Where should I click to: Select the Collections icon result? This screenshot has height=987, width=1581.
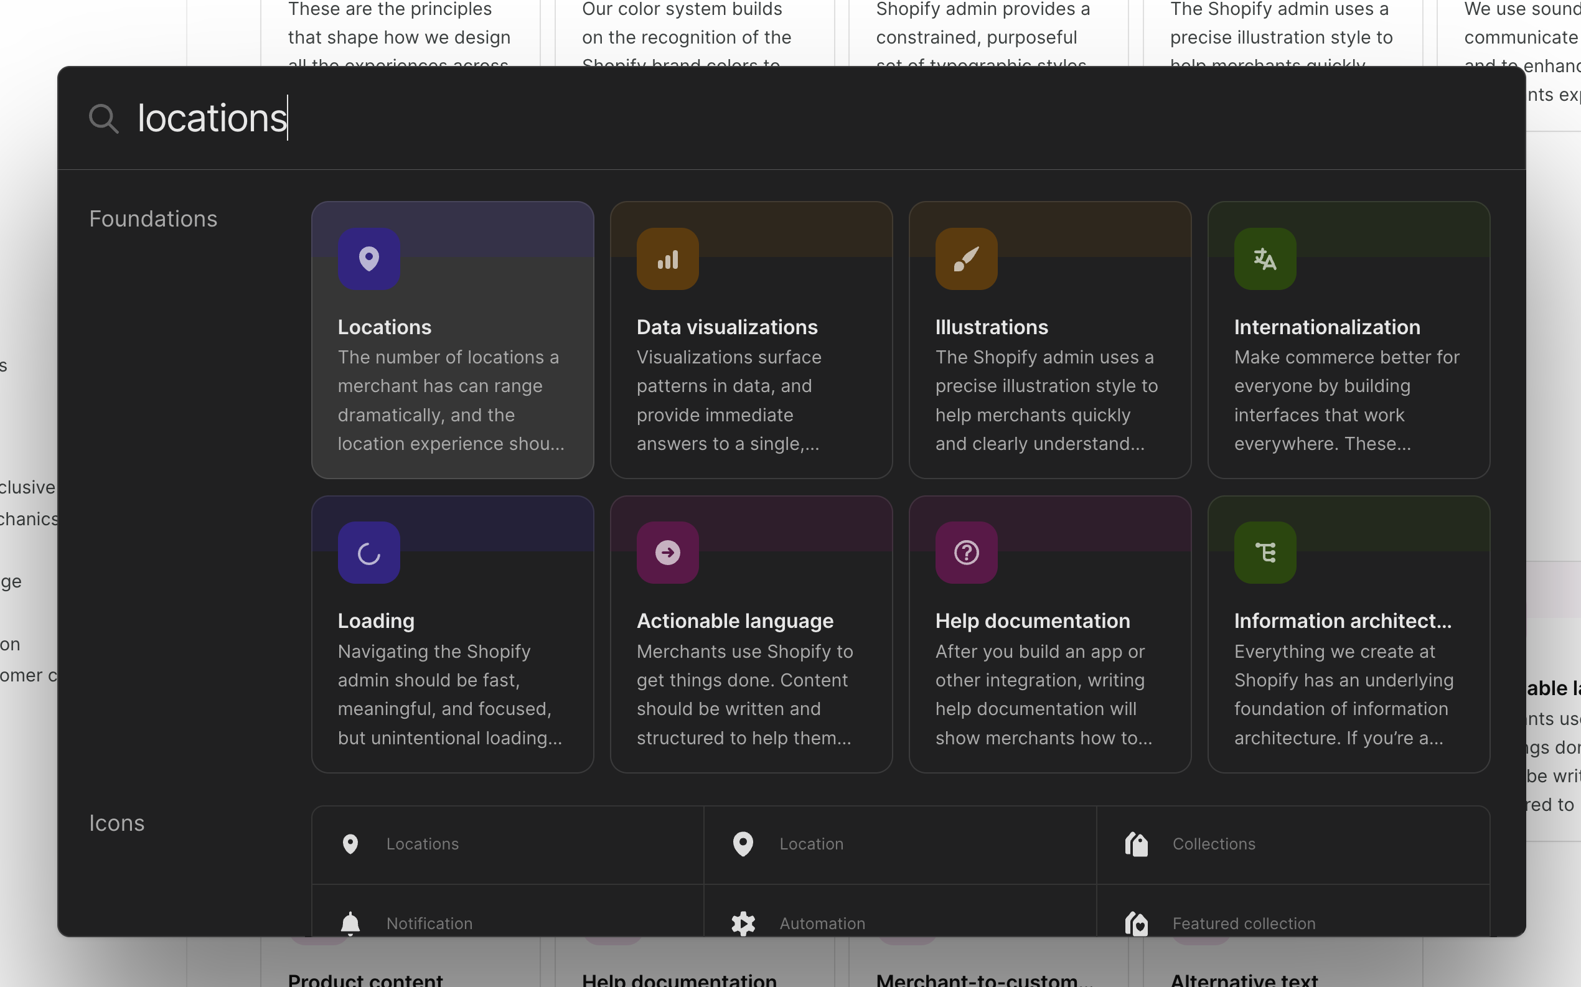[1213, 844]
